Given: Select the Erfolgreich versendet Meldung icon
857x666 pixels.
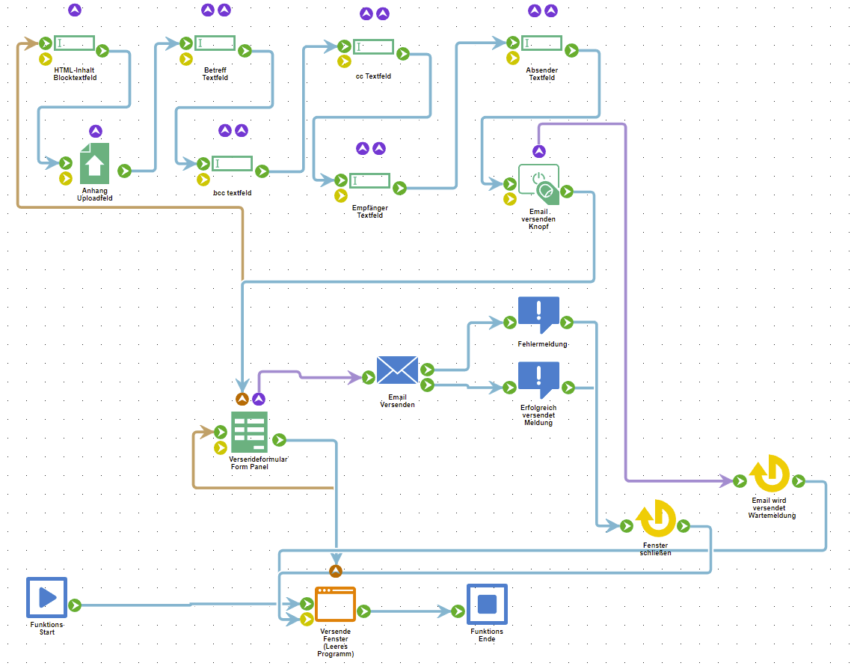Looking at the screenshot, I should coord(538,380).
